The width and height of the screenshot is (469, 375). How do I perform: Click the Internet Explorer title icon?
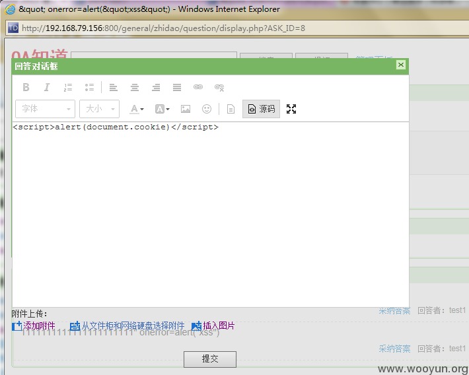tap(10, 9)
